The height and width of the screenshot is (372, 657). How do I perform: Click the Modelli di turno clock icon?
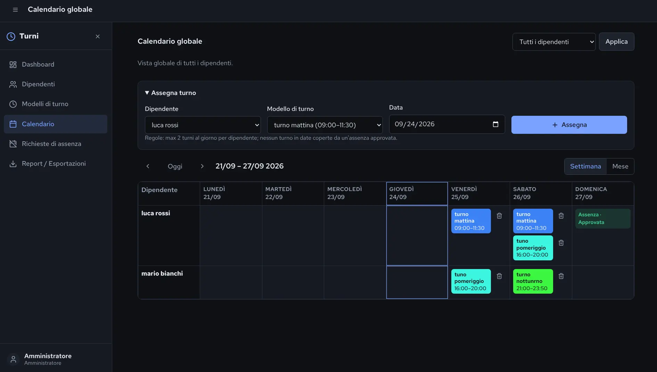[x=13, y=104]
